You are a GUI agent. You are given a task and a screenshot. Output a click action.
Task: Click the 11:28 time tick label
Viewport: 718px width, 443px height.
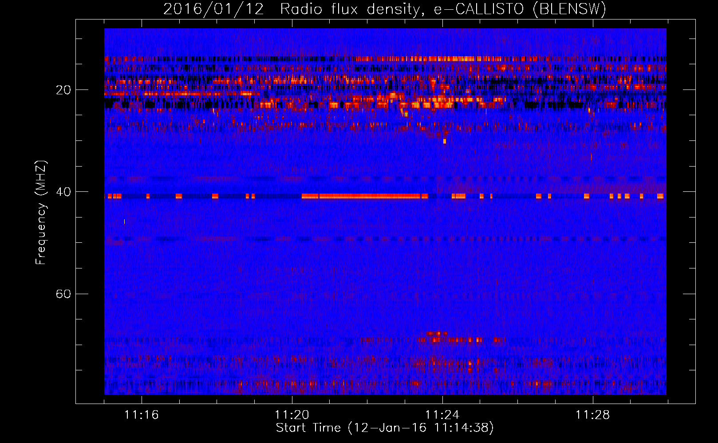(x=592, y=415)
